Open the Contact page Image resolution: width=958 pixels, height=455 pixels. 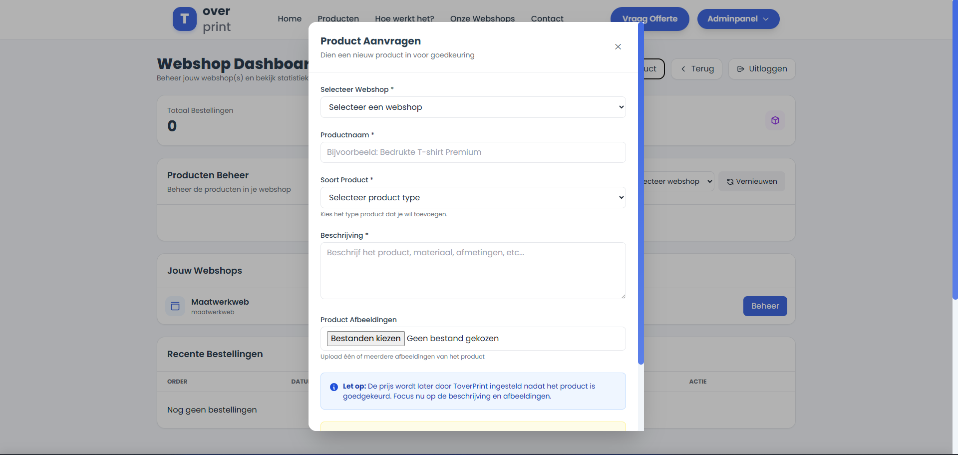547,19
